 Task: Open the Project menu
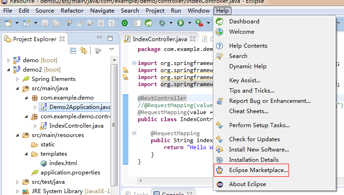tap(155, 11)
